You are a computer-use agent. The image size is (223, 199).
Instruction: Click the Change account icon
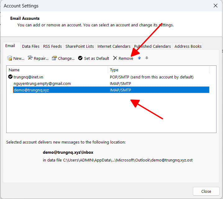pyautogui.click(x=54, y=58)
